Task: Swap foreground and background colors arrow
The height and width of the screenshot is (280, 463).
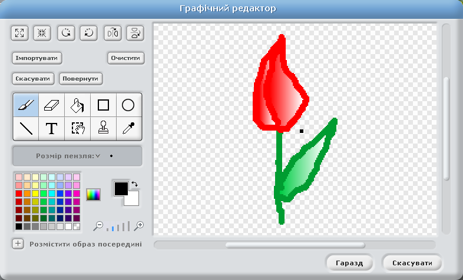Action: 135,184
